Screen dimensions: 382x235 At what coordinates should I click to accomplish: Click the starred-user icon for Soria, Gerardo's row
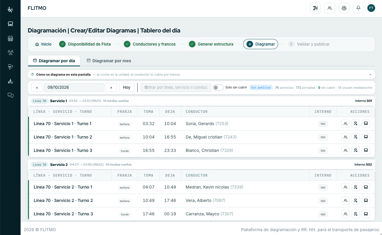tap(356, 124)
